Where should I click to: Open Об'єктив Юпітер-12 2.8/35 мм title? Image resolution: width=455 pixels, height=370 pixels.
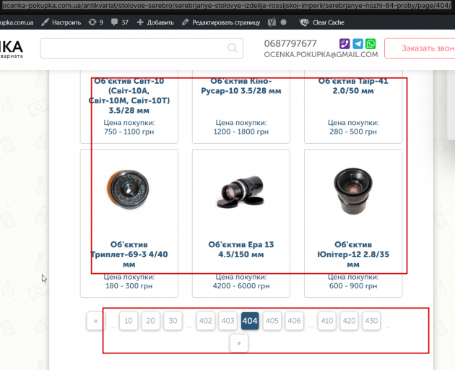pos(353,254)
